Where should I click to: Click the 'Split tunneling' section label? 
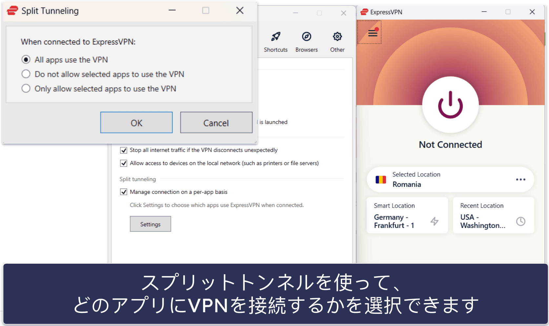click(x=137, y=179)
